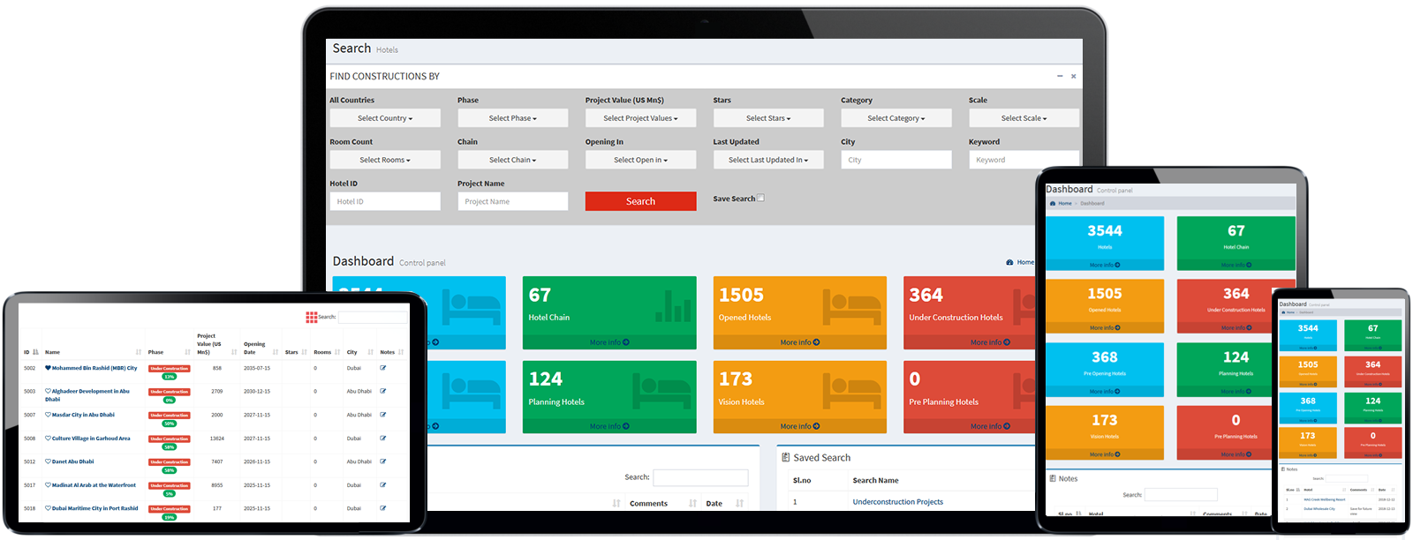Unfavorite Mohammed Bin Rashid (MBR) City heart

[x=48, y=368]
